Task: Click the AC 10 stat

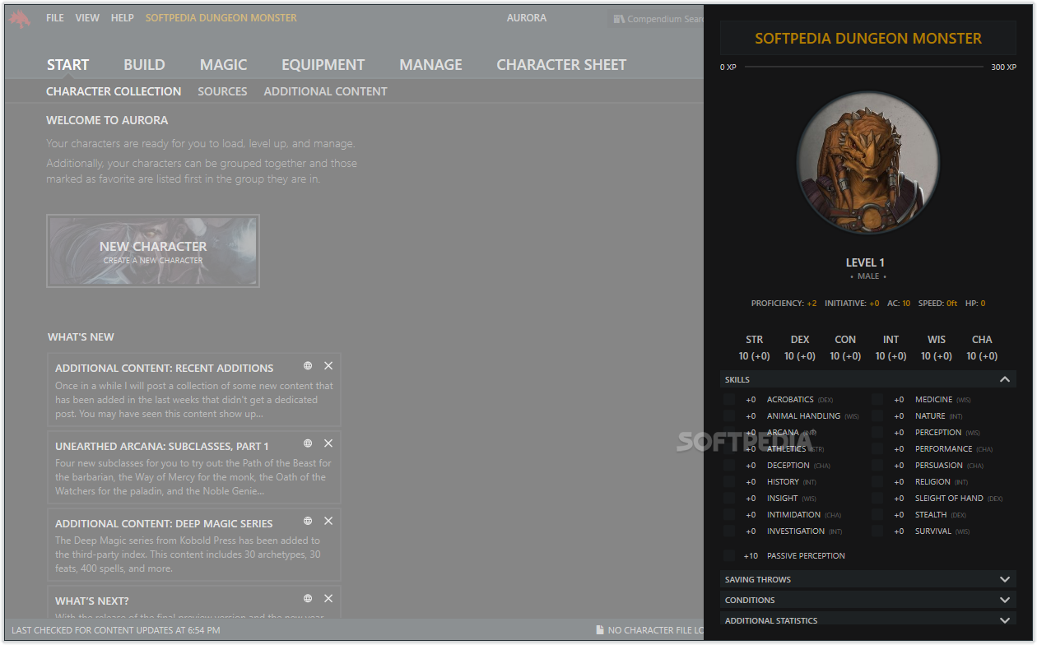Action: coord(899,304)
